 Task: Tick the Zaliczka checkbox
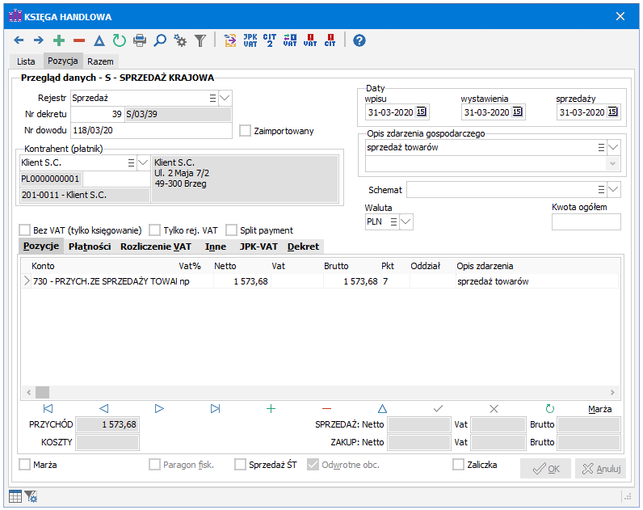pyautogui.click(x=458, y=465)
